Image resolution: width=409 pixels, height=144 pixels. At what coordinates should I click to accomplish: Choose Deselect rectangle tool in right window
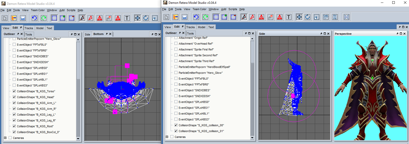(233, 17)
